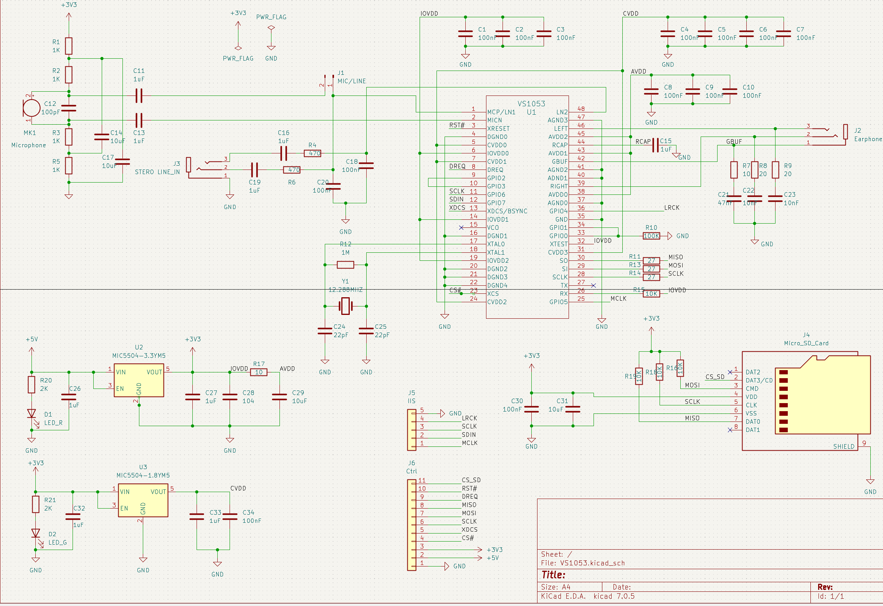Select the C10 100nF AVDD capacitor
Viewport: 883px width, 606px height.
[730, 91]
